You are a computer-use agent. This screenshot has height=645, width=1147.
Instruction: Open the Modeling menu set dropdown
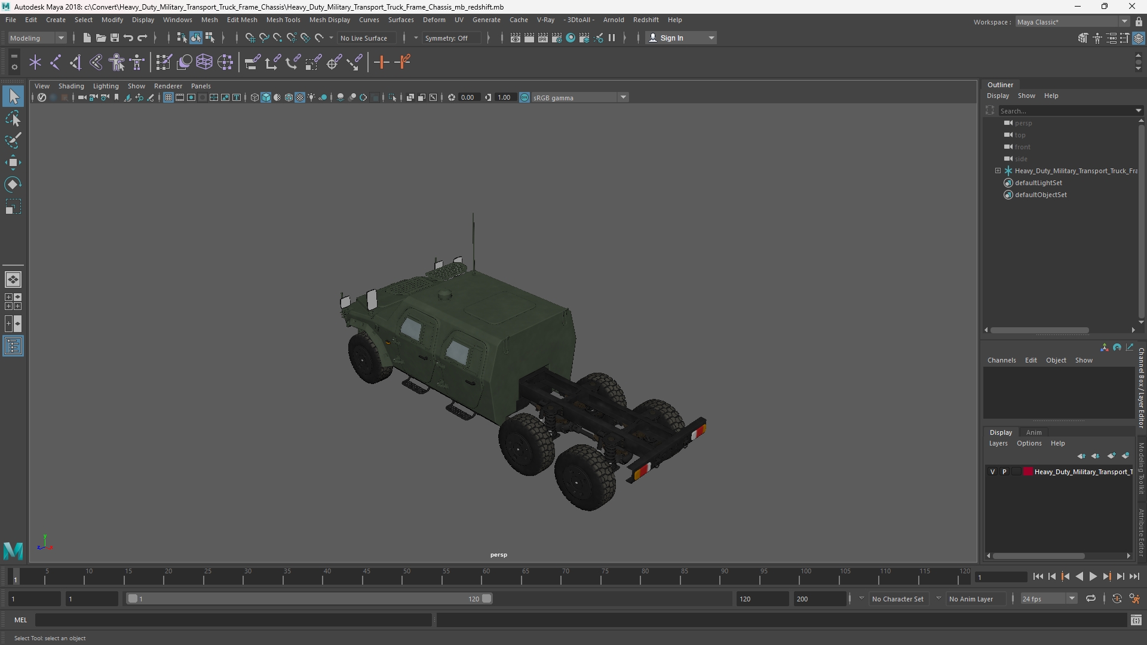tap(38, 38)
